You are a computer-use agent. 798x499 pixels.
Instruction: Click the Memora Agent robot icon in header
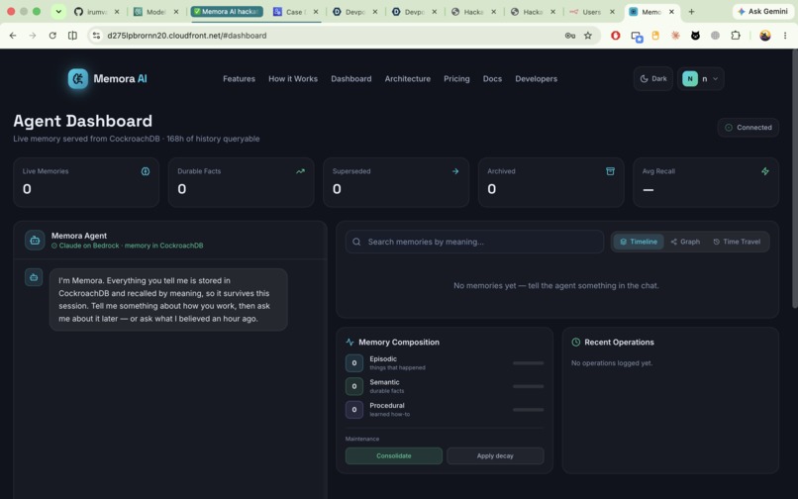(35, 241)
